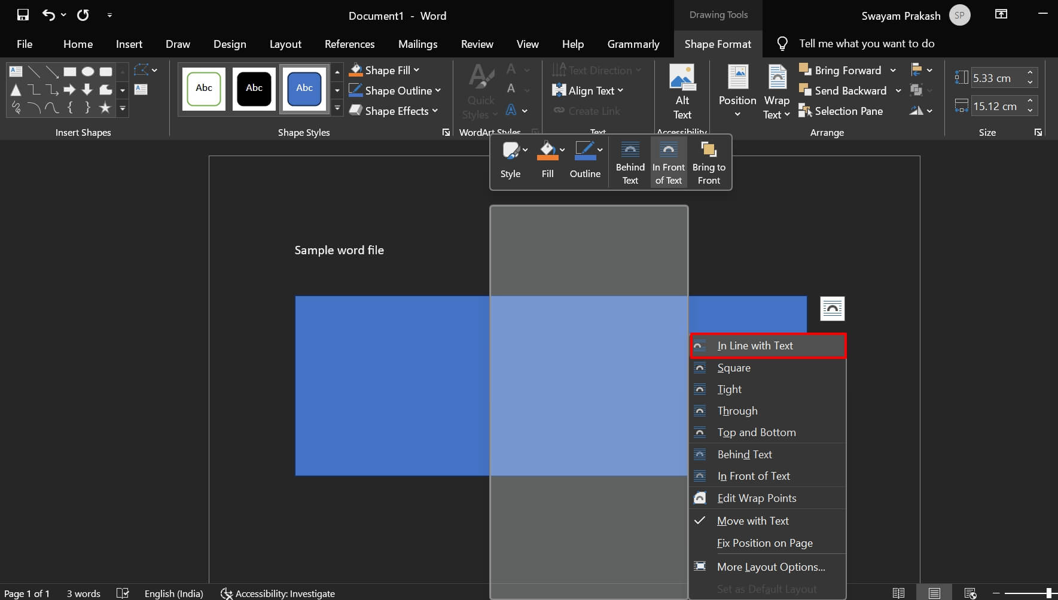1058x600 pixels.
Task: Save the document using the Save icon
Action: pos(23,15)
